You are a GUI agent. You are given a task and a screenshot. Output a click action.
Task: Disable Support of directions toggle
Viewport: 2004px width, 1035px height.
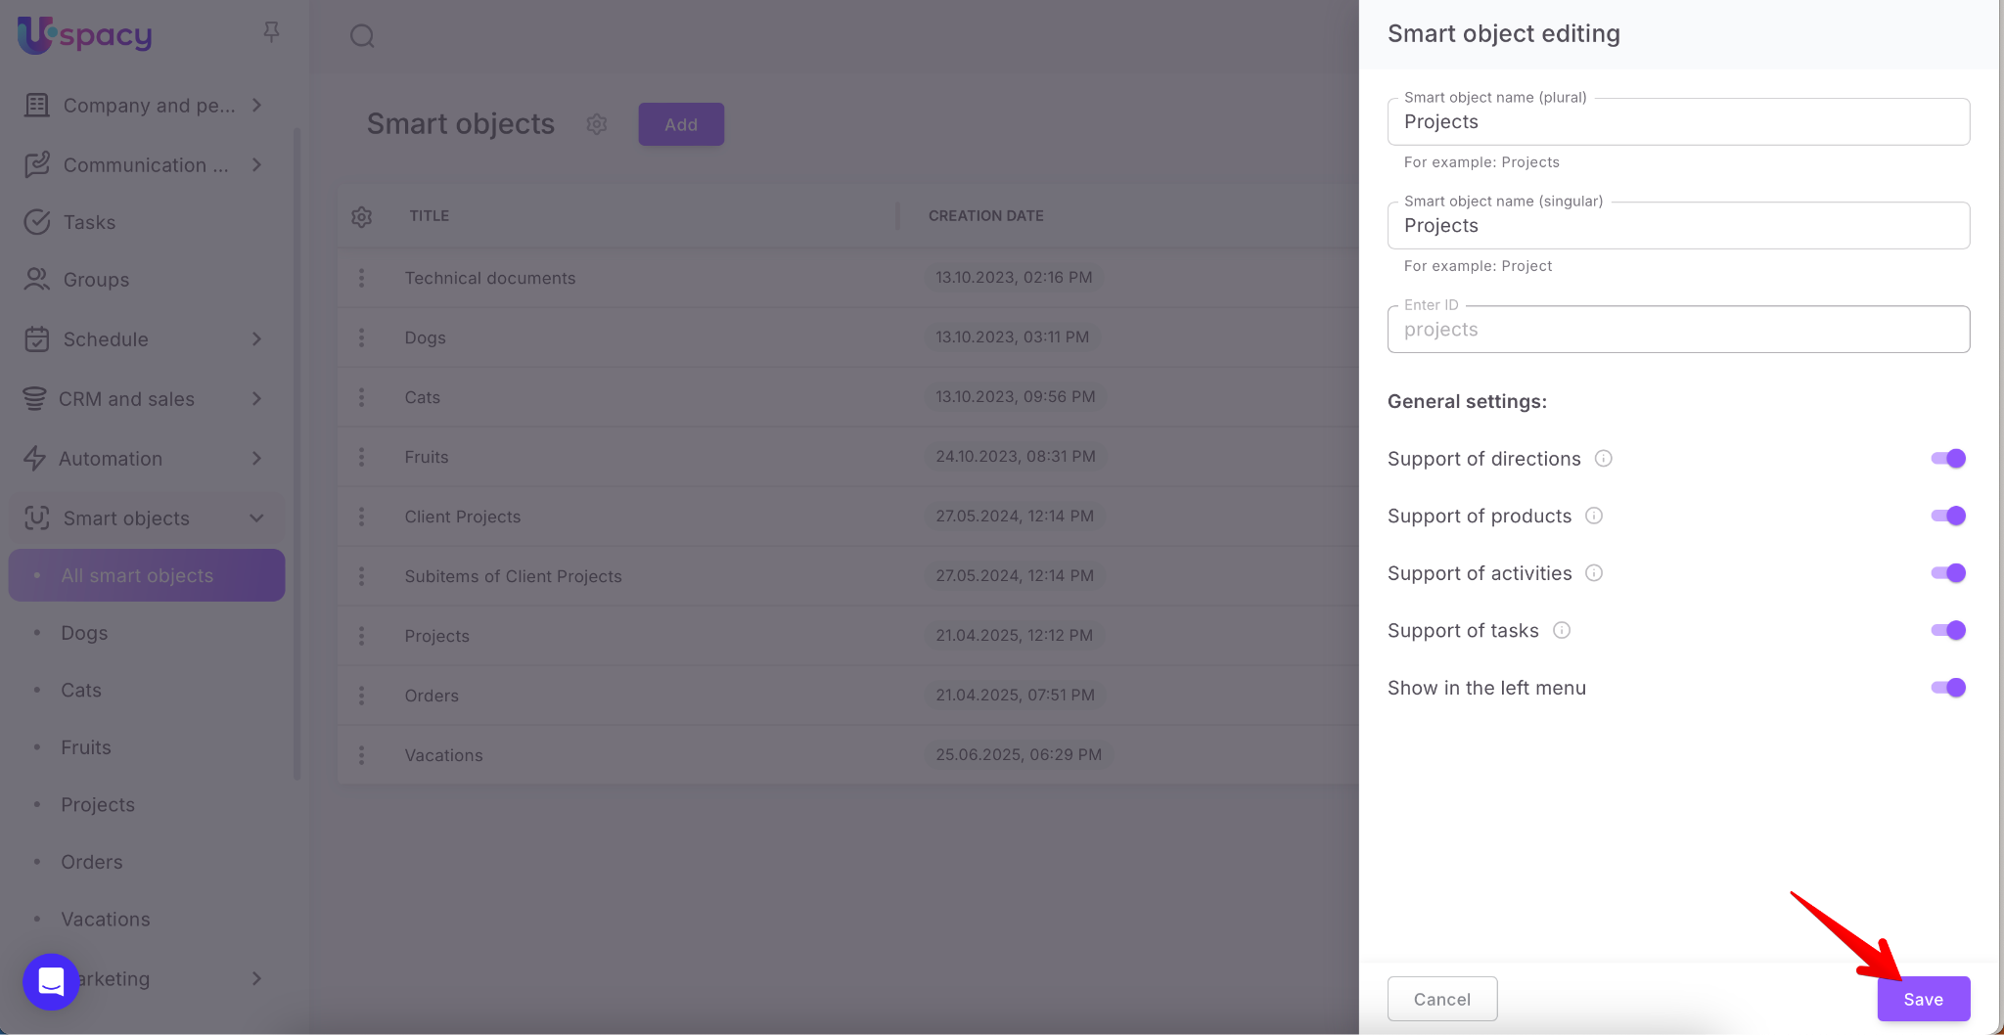[1947, 459]
